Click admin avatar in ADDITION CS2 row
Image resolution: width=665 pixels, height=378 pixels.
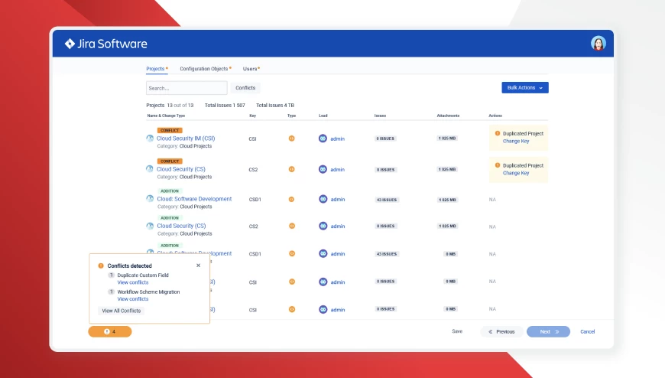click(323, 226)
